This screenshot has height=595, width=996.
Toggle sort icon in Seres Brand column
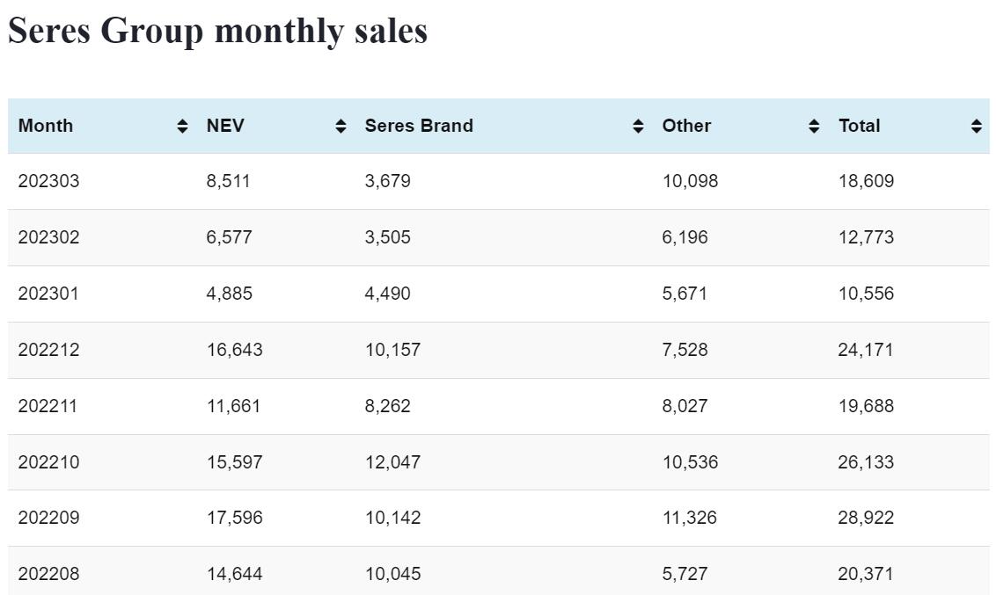click(x=638, y=126)
